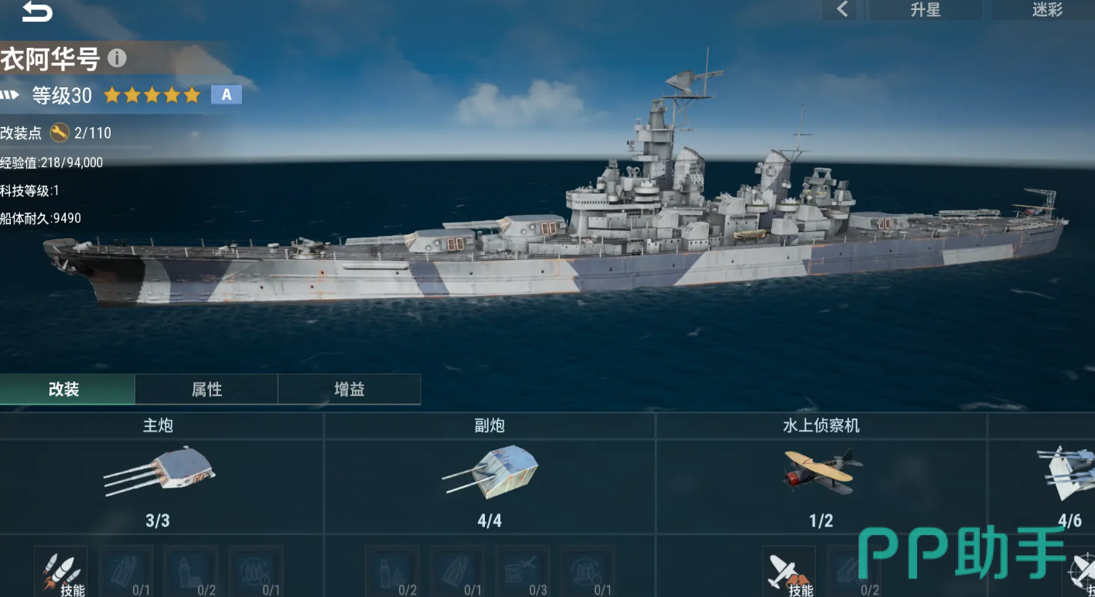Select the scout plane skill icon (技能)
The height and width of the screenshot is (597, 1095).
789,571
